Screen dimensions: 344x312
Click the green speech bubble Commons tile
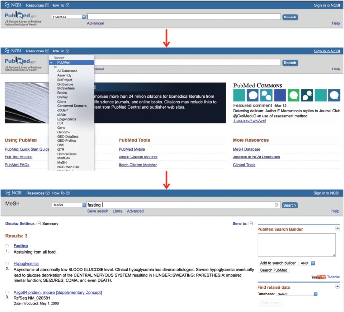[x=293, y=95]
